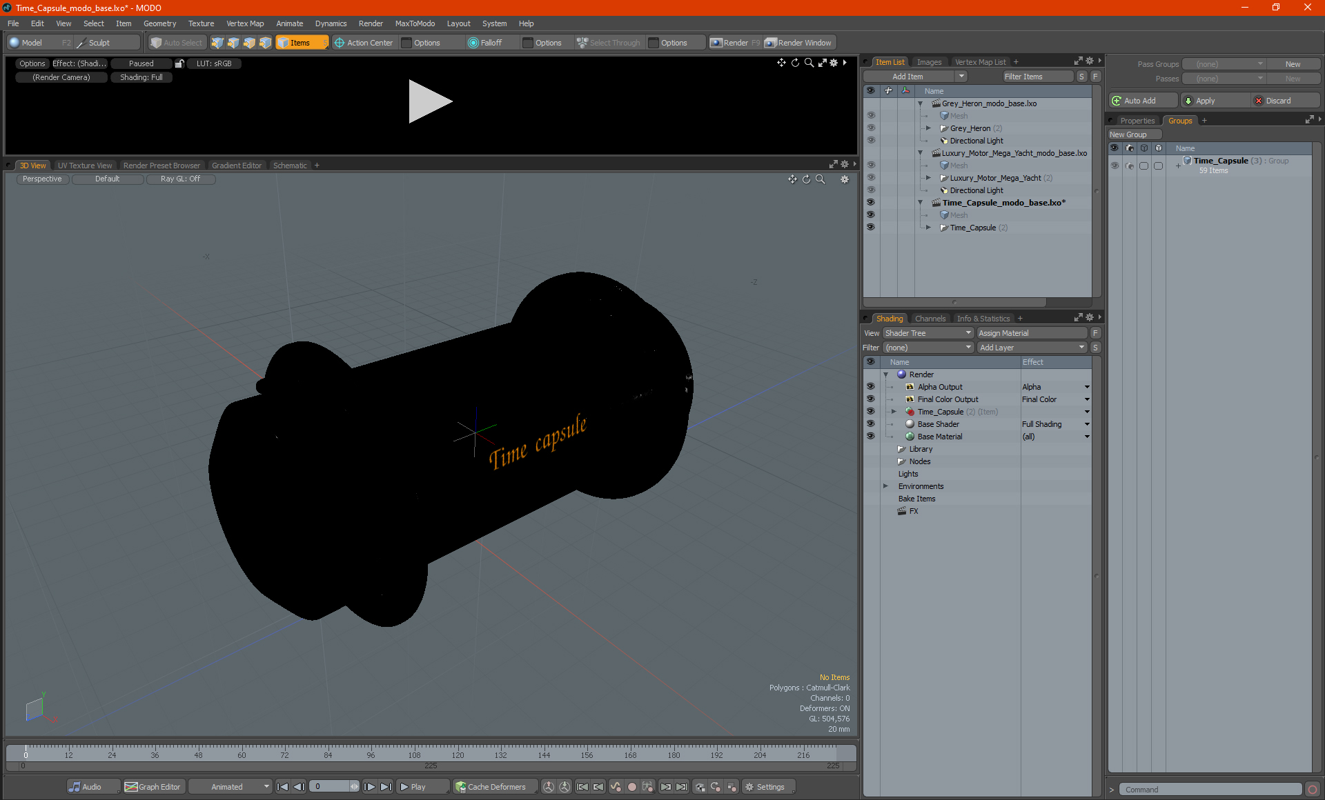This screenshot has width=1325, height=800.
Task: Select Materials selection mode cube icon
Action: [x=265, y=43]
